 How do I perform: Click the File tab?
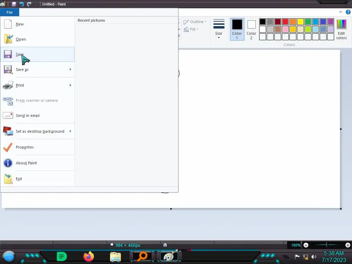10,12
